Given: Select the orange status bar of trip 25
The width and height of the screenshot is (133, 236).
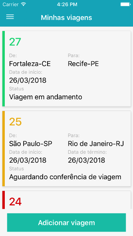Looking at the screenshot, I should [x=3, y=149].
